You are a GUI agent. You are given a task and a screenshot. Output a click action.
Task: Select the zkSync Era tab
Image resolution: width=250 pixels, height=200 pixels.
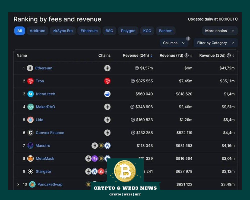(x=63, y=31)
